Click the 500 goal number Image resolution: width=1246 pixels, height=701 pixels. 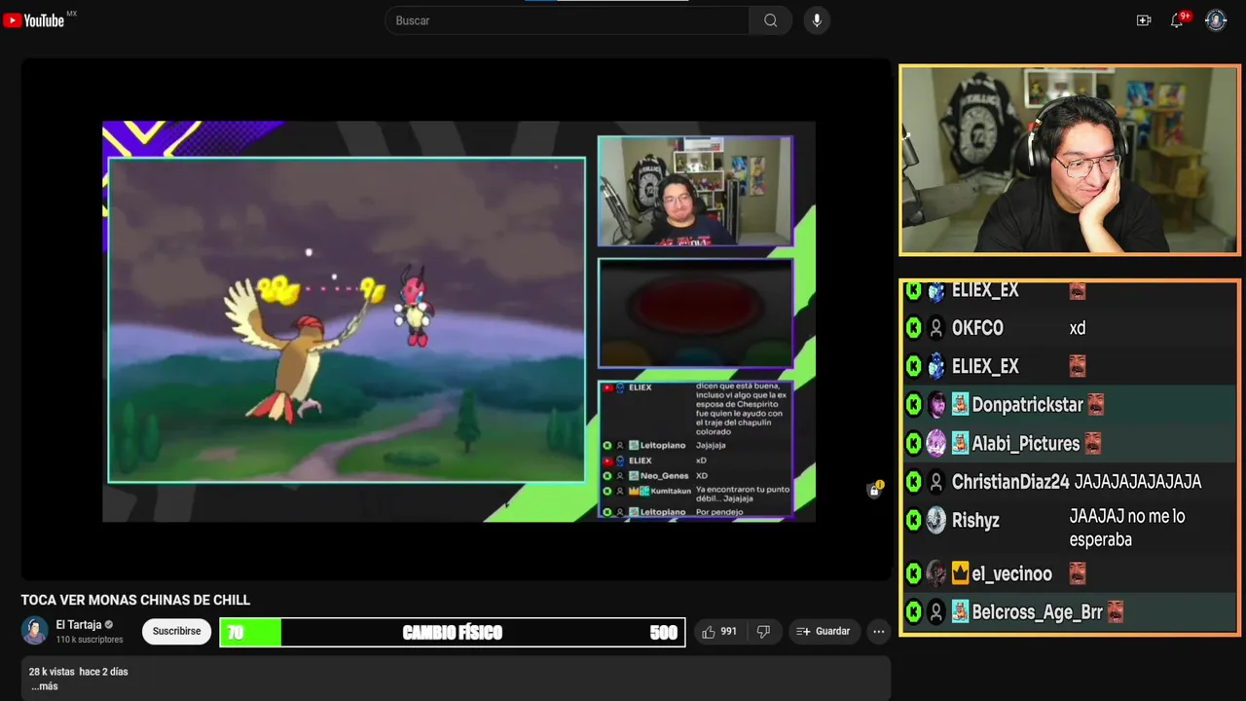[x=663, y=633]
